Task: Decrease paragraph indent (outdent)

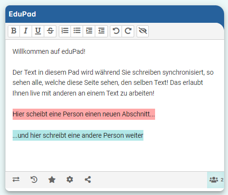Action: [x=102, y=31]
